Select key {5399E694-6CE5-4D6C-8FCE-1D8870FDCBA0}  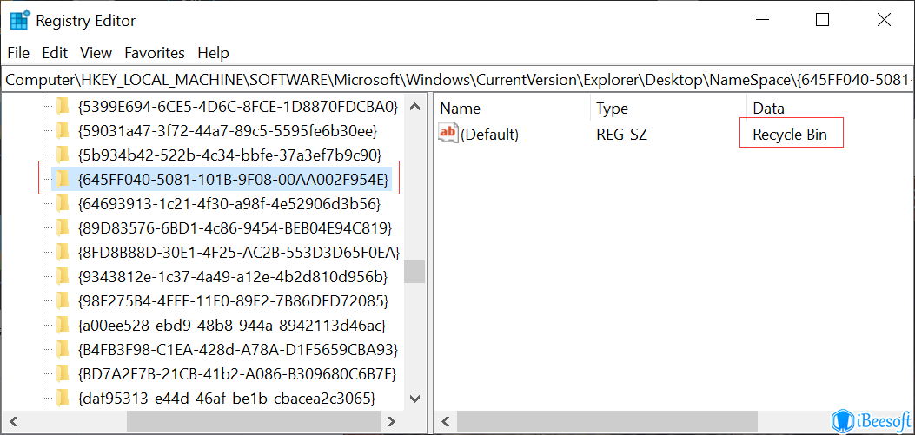[237, 107]
